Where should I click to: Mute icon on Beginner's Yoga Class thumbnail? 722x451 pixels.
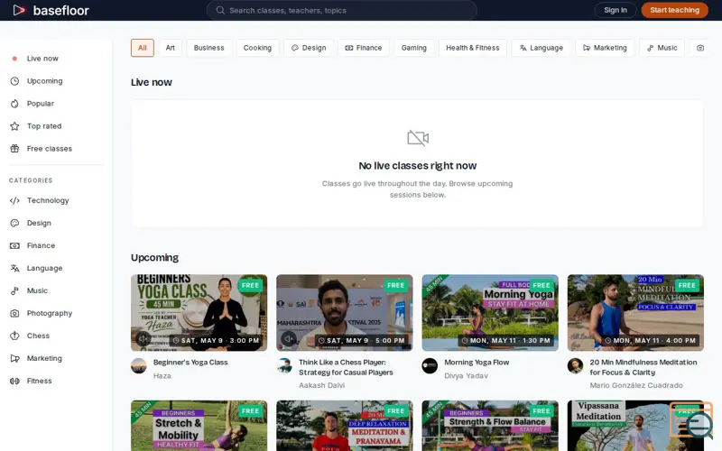pos(143,339)
